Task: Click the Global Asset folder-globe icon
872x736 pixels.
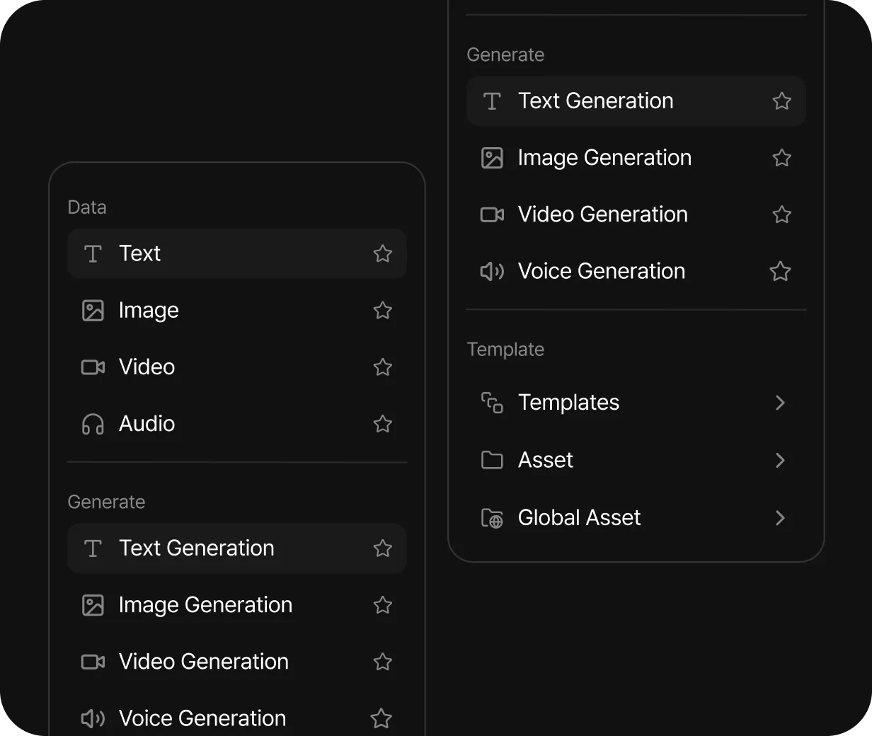Action: coord(492,518)
